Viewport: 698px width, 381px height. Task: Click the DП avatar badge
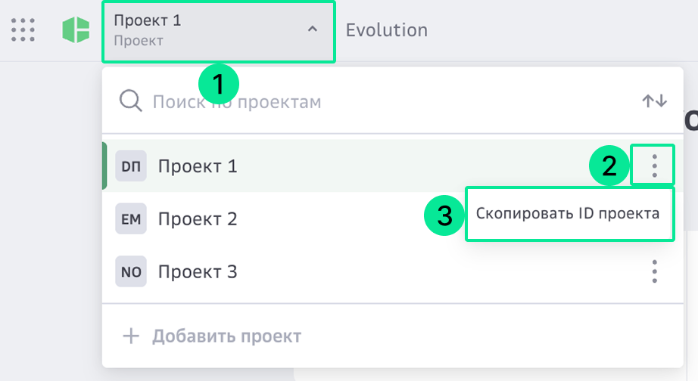click(x=131, y=166)
